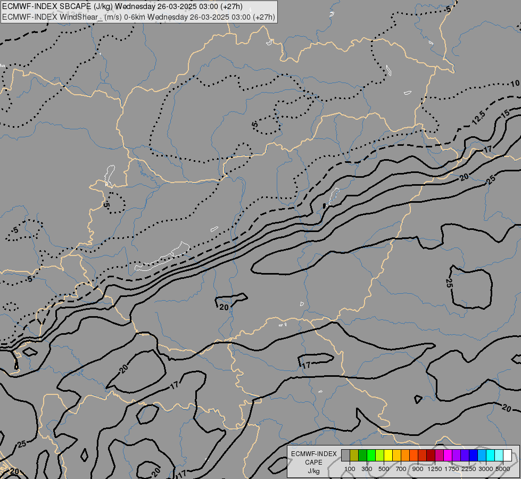Click the 12.5 contour label on the map
The height and width of the screenshot is (479, 521).
pos(478,118)
